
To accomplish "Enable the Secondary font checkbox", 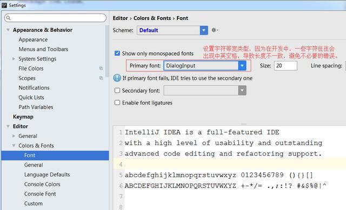I will pyautogui.click(x=117, y=90).
